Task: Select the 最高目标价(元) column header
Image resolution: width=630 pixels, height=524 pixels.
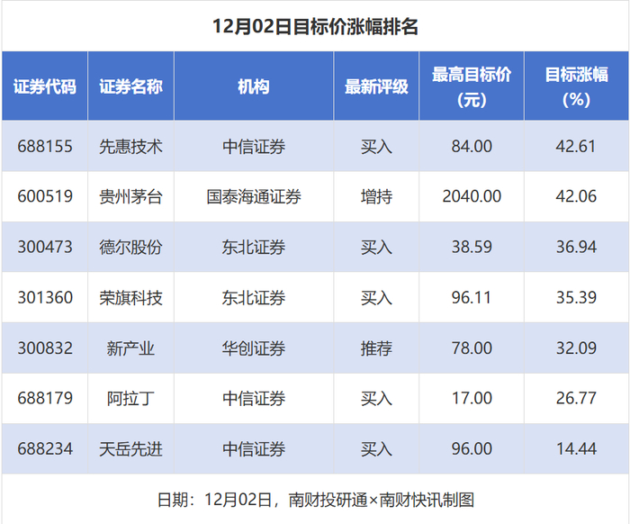Action: tap(472, 86)
